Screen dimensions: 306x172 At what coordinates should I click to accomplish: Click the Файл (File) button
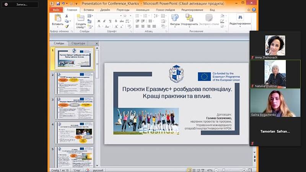point(56,10)
